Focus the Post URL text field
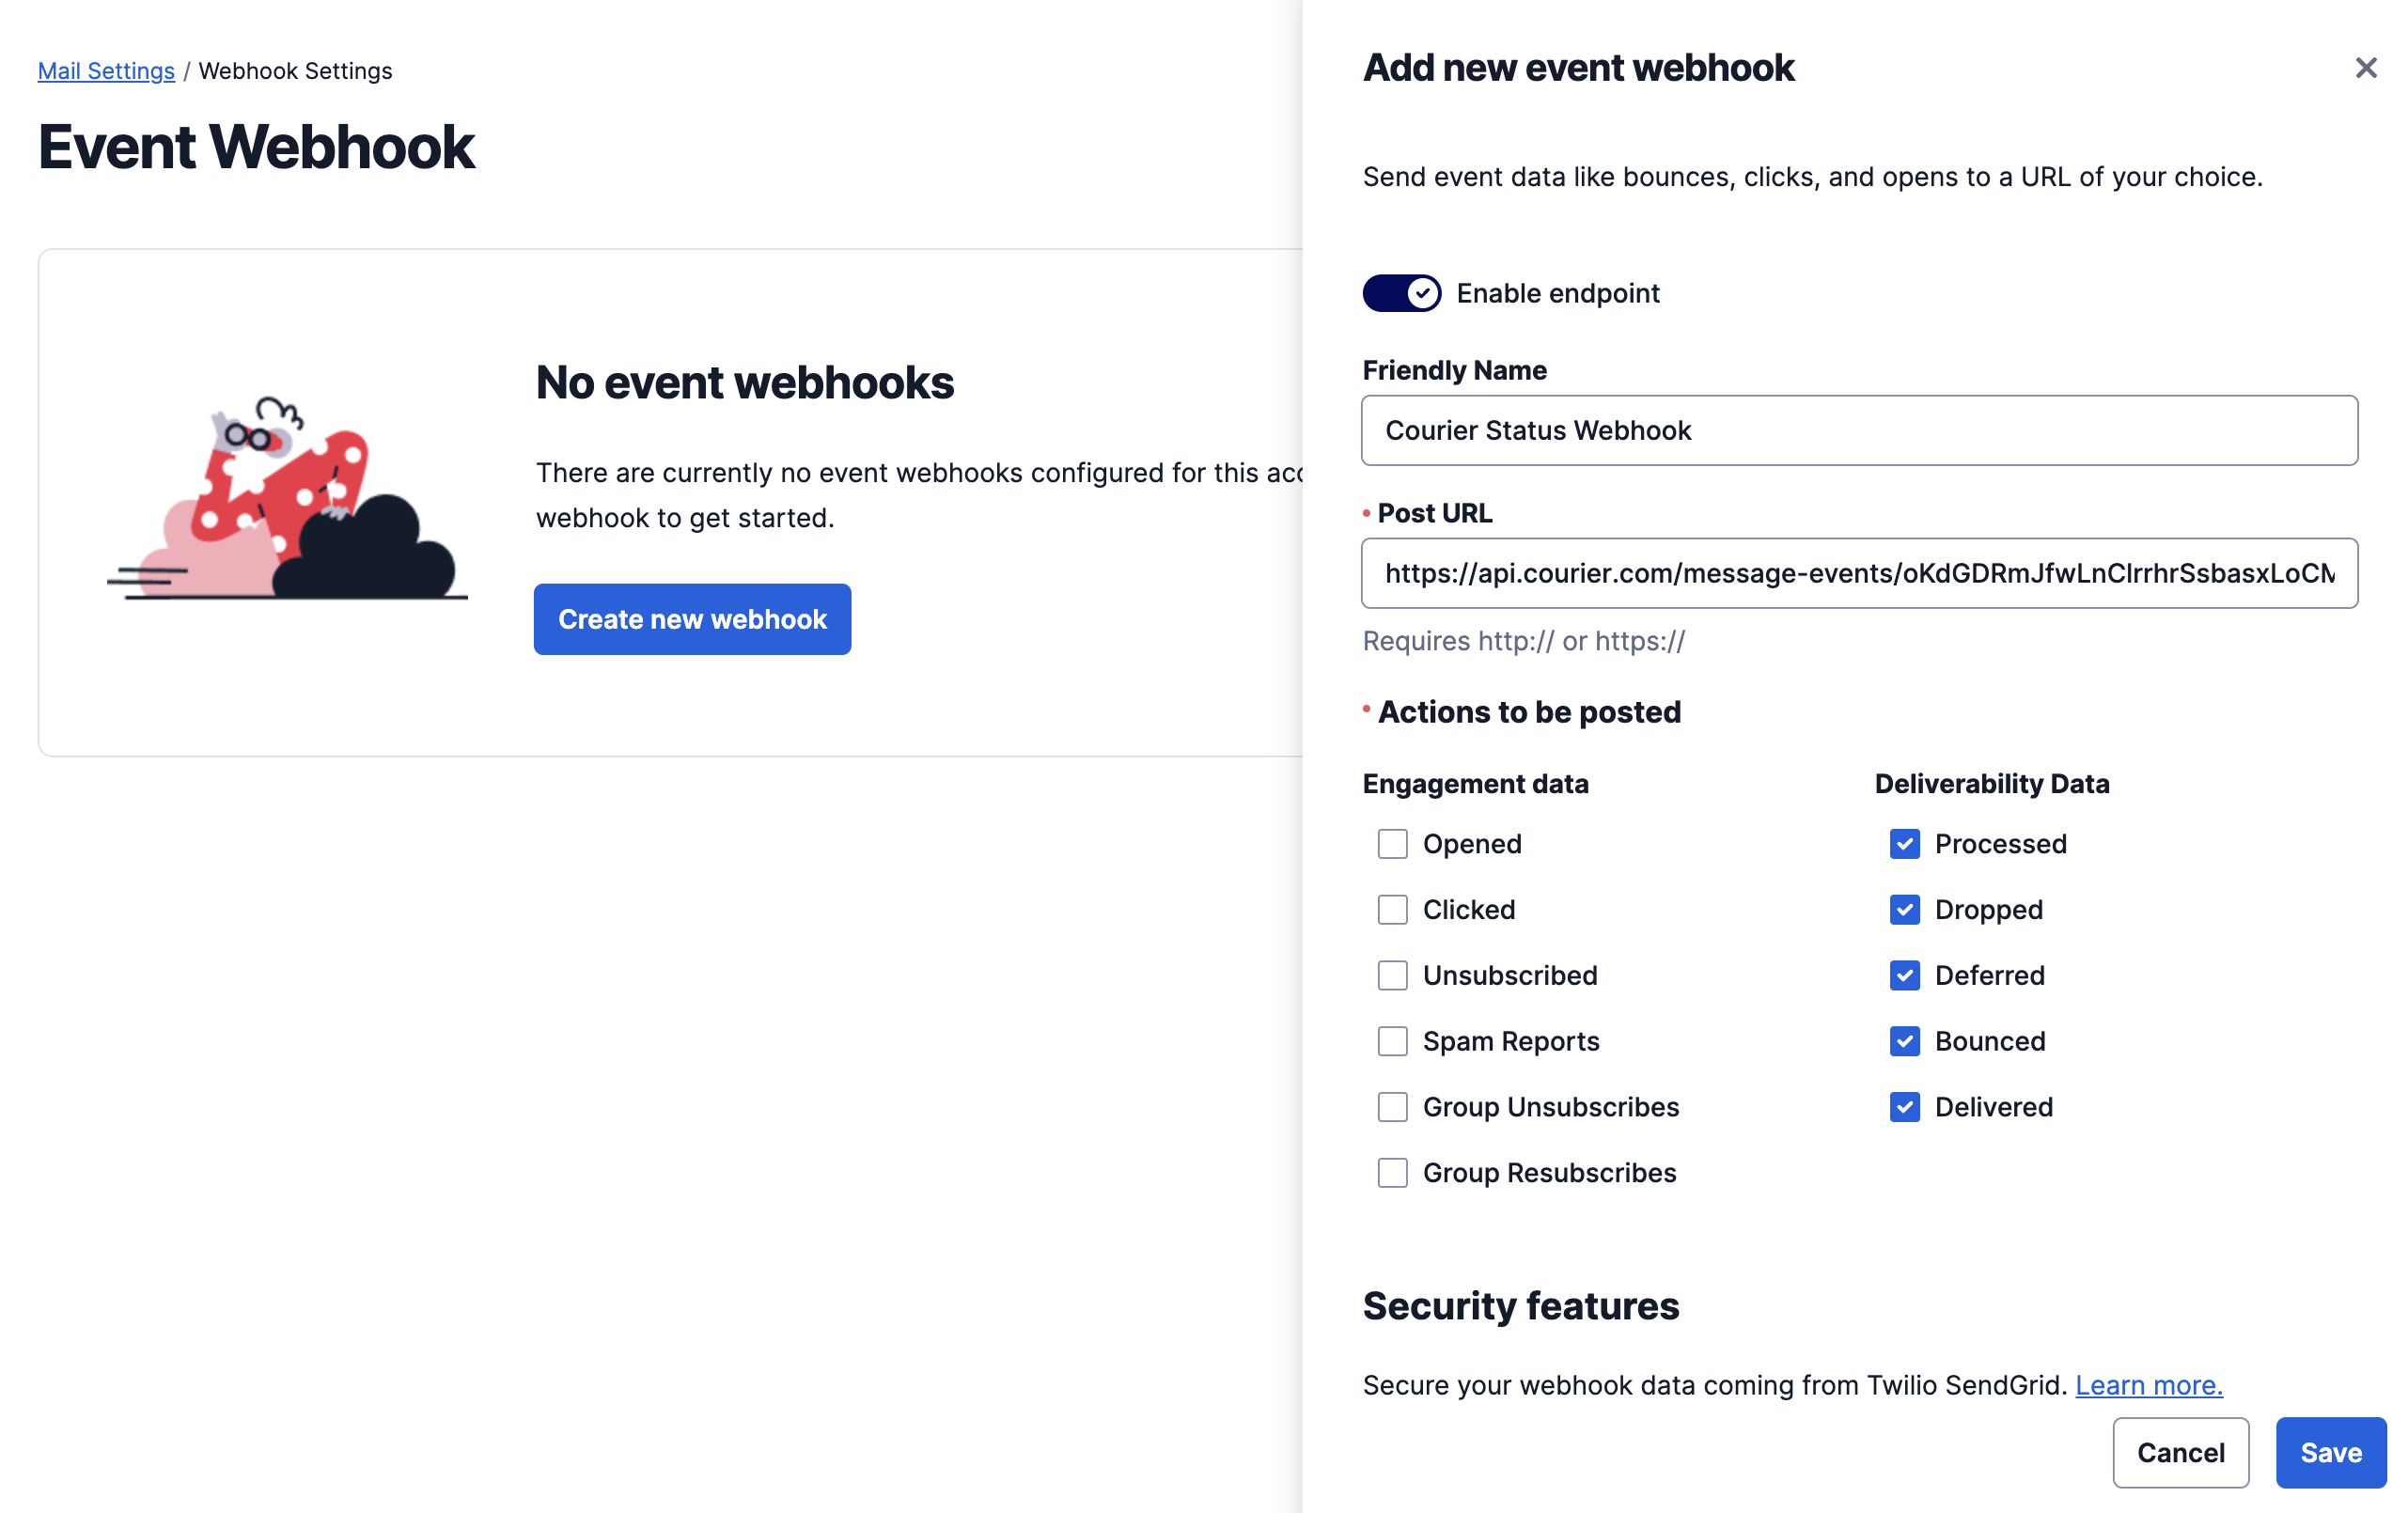2408x1513 pixels. tap(1859, 573)
